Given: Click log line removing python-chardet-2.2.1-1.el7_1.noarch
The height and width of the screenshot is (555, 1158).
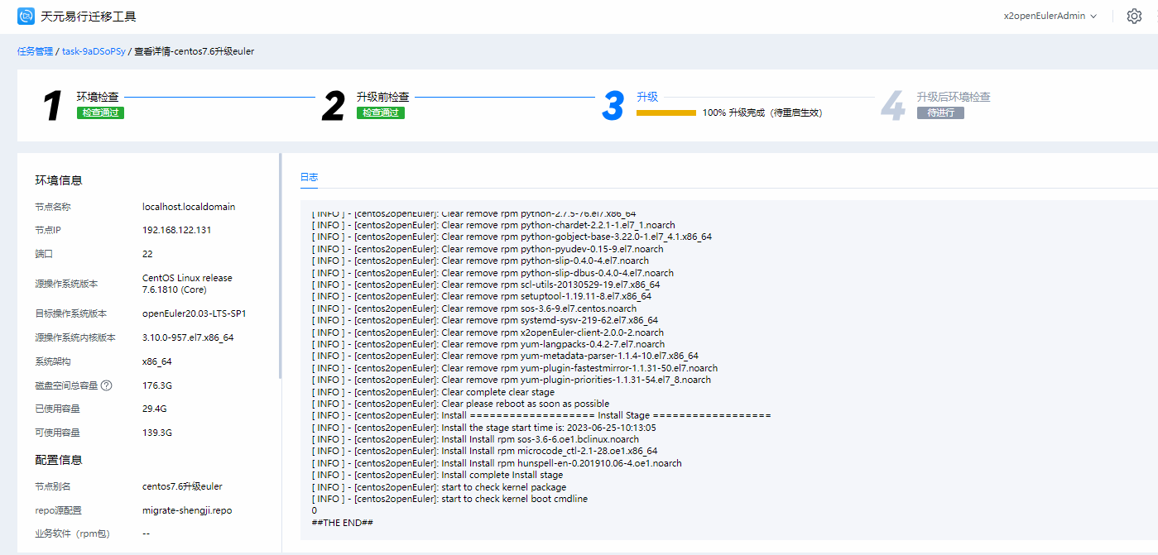Looking at the screenshot, I should coord(493,225).
